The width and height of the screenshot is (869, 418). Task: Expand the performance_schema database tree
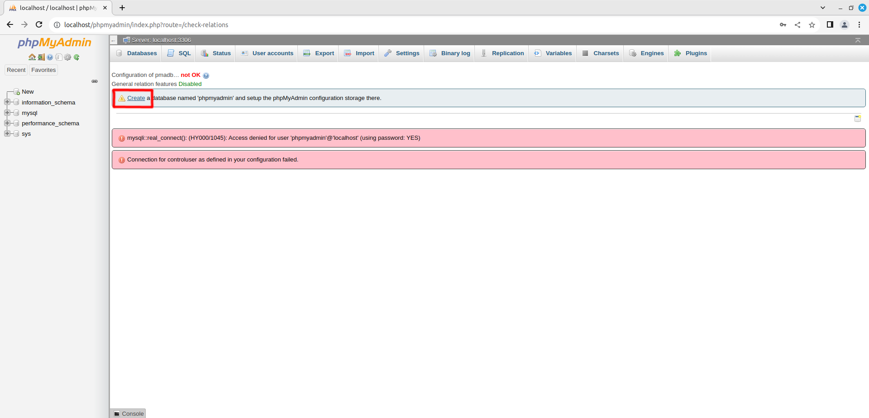click(x=7, y=123)
